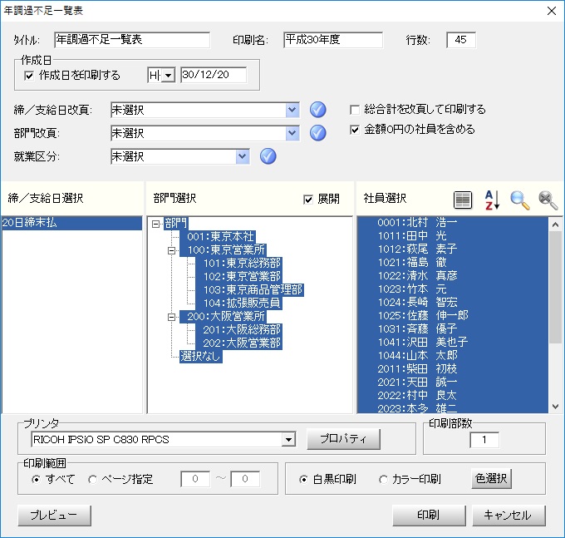Select employee 1022:清水 真彦
The height and width of the screenshot is (538, 565).
click(x=453, y=276)
